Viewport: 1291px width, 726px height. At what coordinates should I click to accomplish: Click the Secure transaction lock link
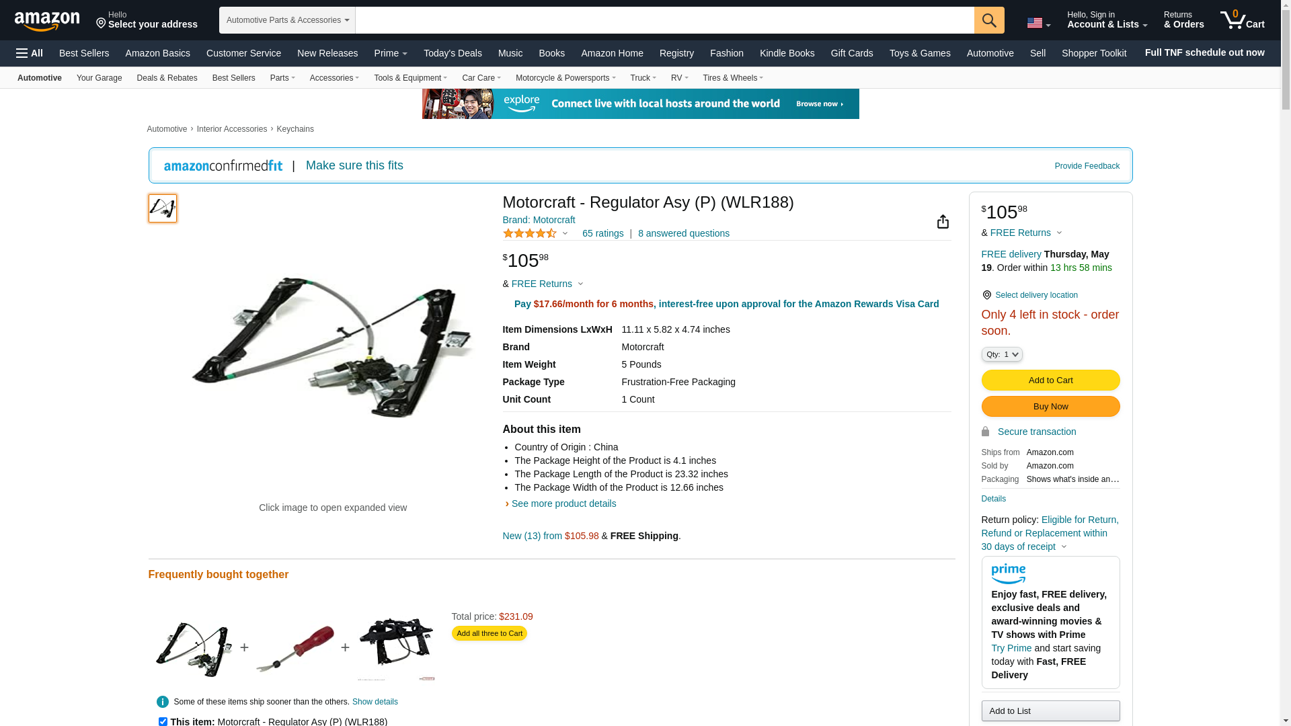pyautogui.click(x=1036, y=432)
